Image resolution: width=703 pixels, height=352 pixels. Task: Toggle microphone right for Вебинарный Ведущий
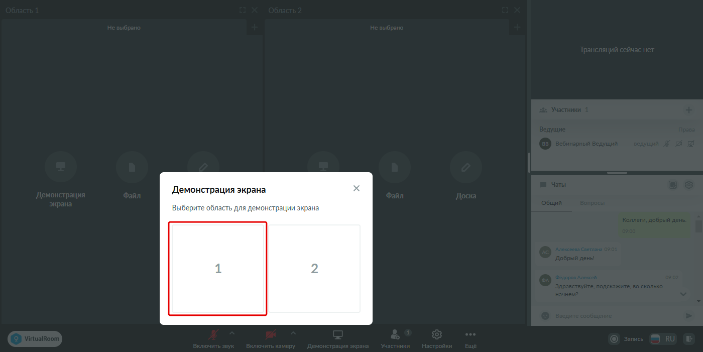click(x=667, y=144)
